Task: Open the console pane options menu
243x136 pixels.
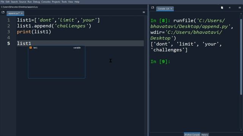Action: coord(240,8)
